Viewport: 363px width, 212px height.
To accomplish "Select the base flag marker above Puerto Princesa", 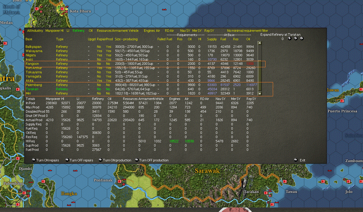I will [x=342, y=101].
